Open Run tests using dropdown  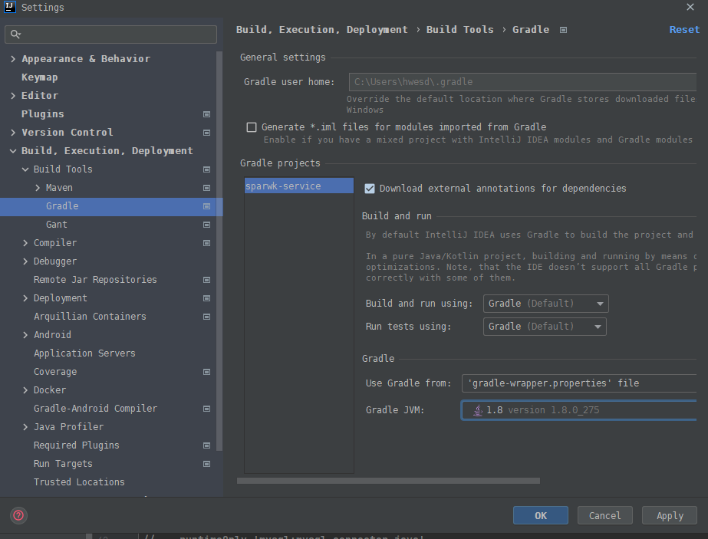coord(545,327)
